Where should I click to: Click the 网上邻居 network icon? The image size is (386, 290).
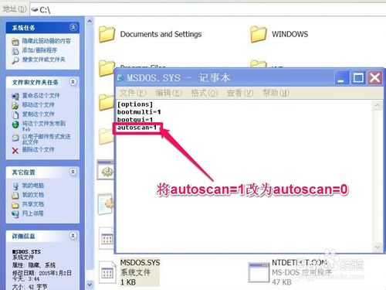15,214
